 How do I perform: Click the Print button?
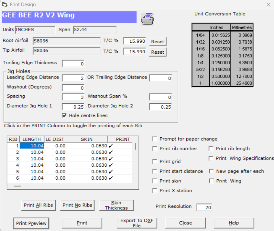click(x=82, y=223)
